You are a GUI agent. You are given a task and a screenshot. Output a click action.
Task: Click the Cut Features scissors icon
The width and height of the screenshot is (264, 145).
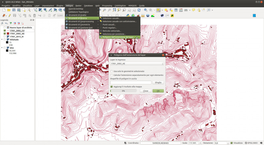39,15
